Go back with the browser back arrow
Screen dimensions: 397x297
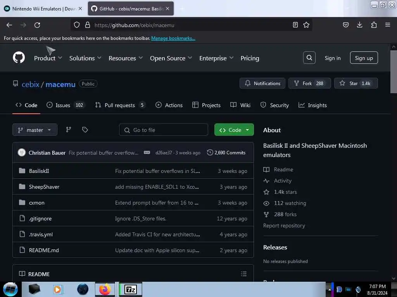pyautogui.click(x=9, y=25)
